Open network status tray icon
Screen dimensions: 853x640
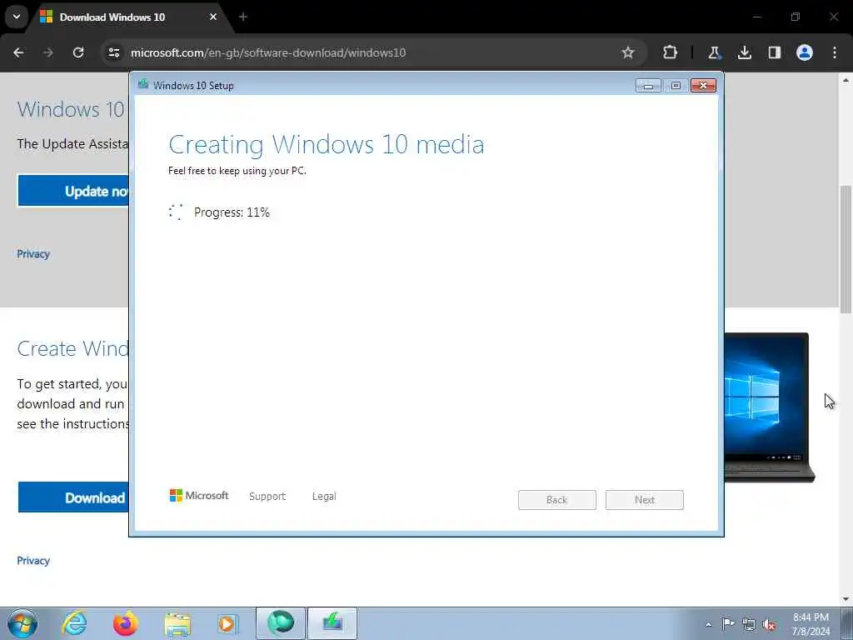click(749, 624)
